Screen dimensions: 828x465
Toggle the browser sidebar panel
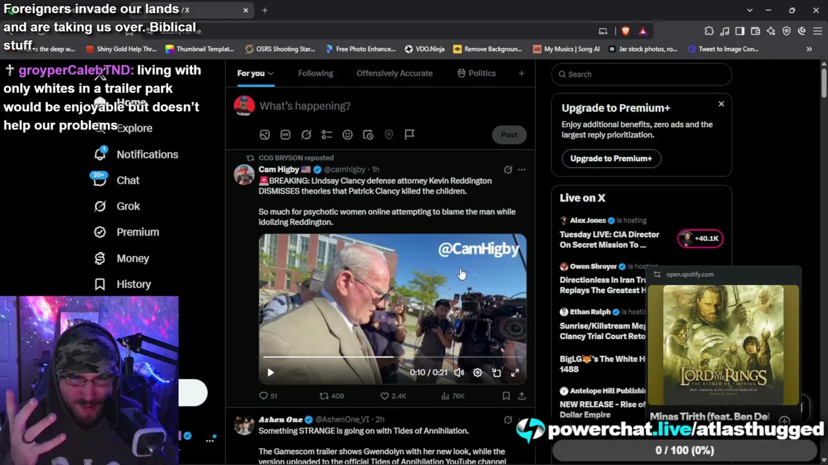click(x=740, y=31)
